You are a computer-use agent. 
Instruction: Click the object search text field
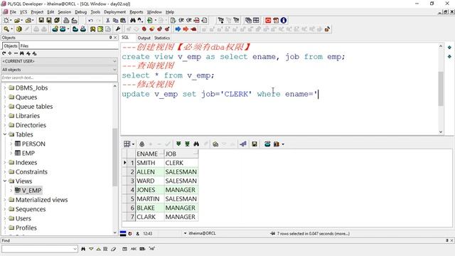59,78
